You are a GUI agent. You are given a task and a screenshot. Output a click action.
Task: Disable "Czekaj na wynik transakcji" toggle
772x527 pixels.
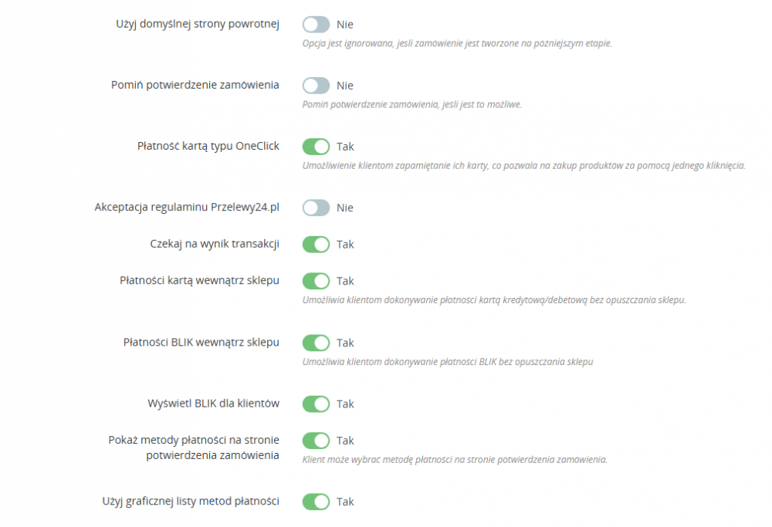click(x=316, y=244)
